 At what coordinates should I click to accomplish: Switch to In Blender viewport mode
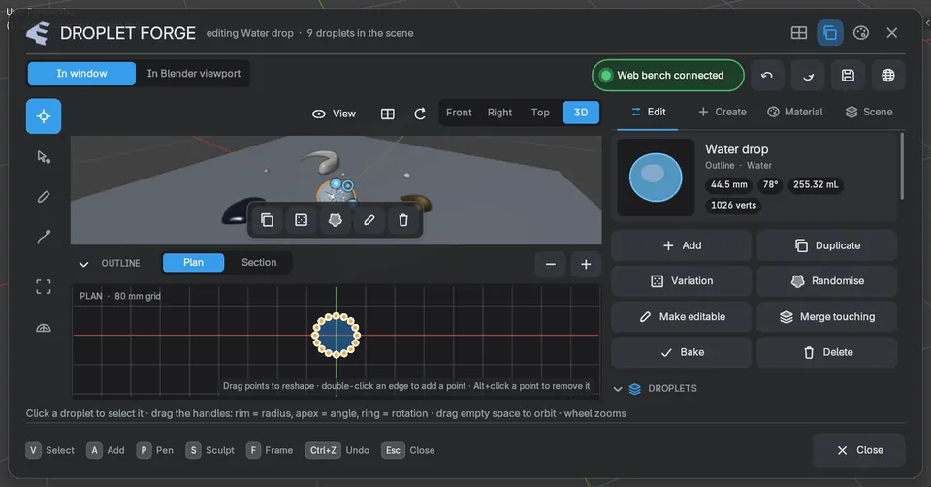point(194,74)
